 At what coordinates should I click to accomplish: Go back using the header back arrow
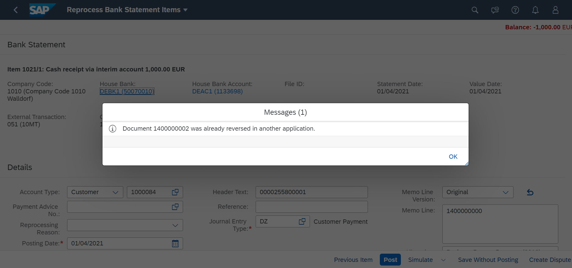16,10
